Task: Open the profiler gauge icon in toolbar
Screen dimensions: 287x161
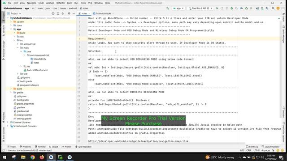Action: click(241, 8)
